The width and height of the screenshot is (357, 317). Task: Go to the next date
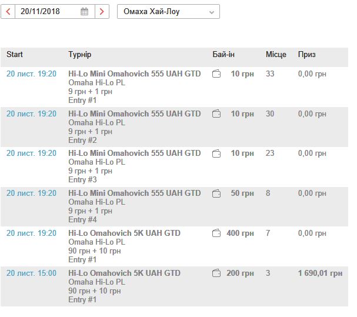[x=102, y=11]
